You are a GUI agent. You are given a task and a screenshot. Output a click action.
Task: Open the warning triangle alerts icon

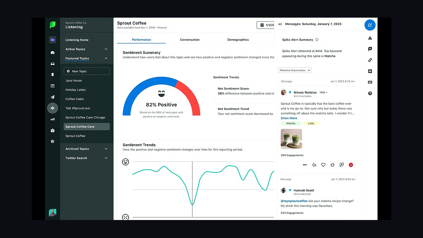(370, 38)
